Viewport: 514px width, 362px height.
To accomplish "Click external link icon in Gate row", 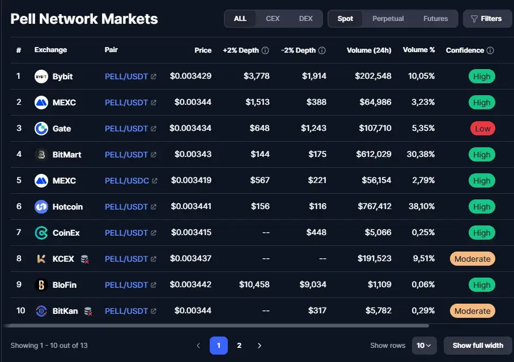I will pos(154,129).
